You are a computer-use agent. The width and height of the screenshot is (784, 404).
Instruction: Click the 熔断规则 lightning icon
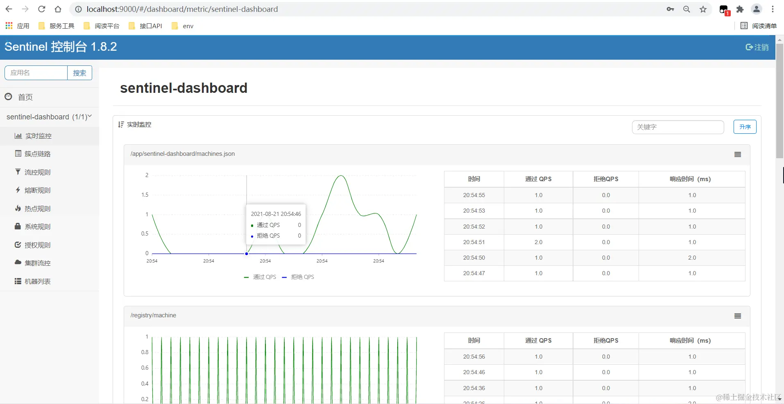click(x=18, y=190)
